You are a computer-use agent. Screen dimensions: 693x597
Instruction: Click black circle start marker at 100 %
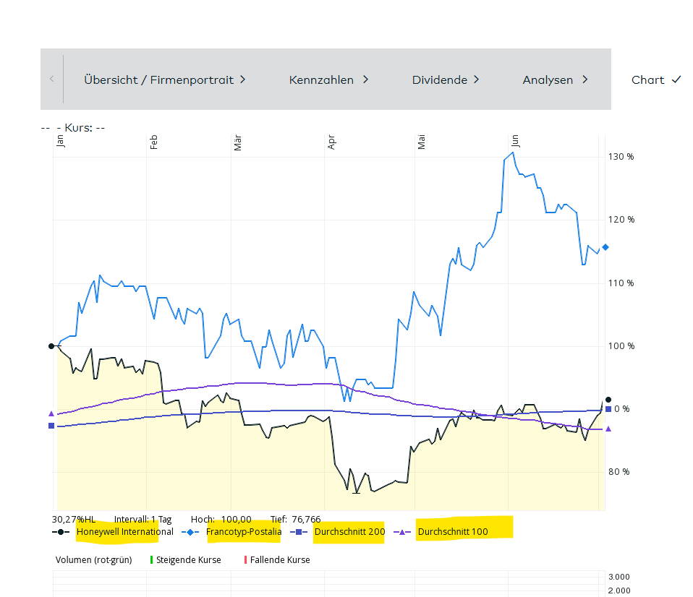(x=51, y=346)
